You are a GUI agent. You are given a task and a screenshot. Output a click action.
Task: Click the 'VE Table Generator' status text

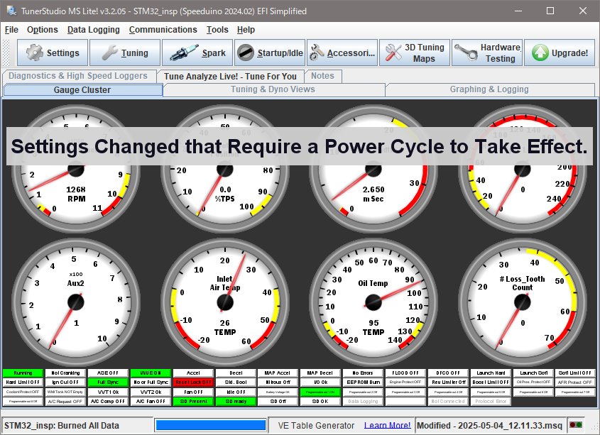point(316,426)
